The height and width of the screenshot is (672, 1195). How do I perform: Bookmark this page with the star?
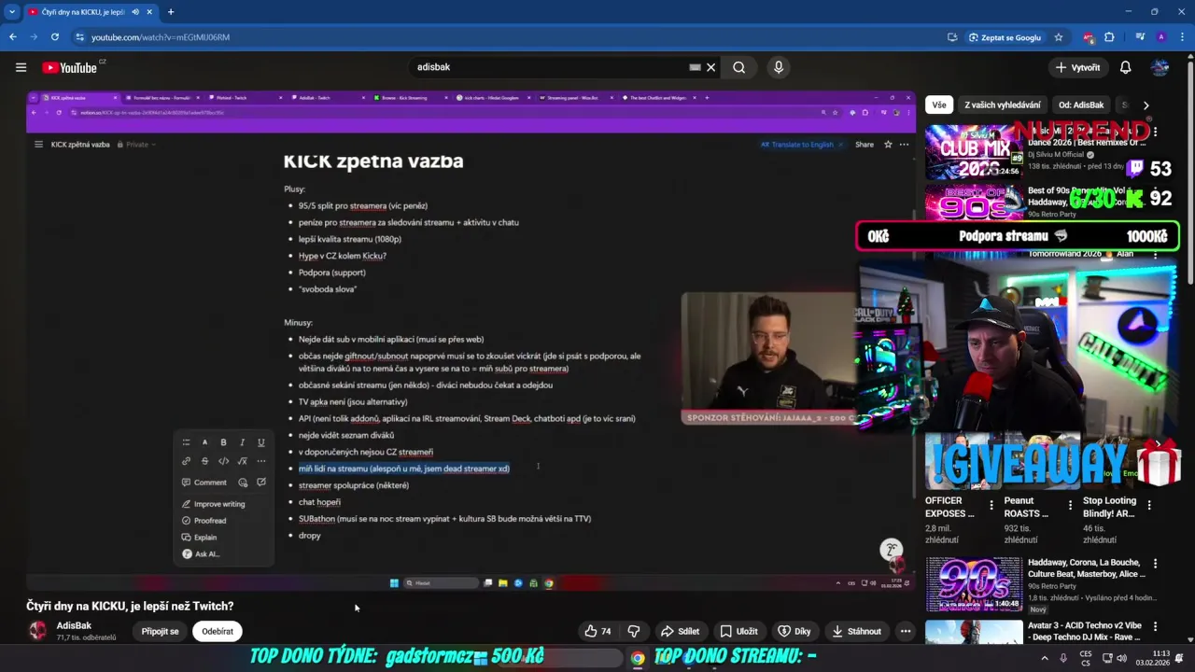point(1058,37)
